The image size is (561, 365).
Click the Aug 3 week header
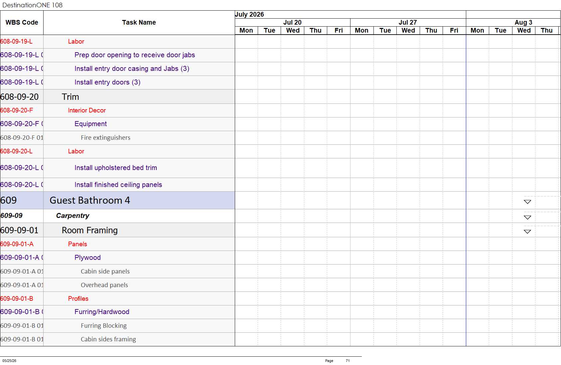523,22
